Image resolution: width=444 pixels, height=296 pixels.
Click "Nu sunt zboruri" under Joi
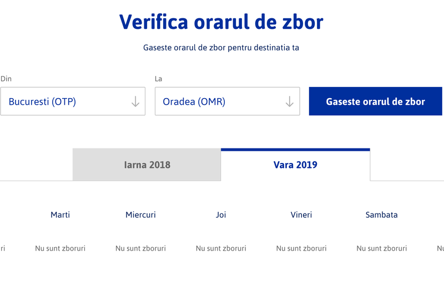[x=221, y=248]
